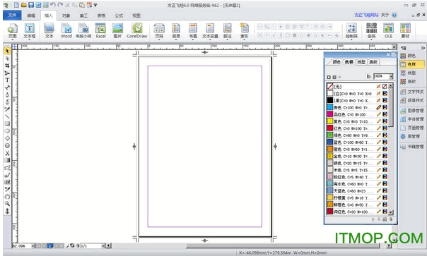The width and height of the screenshot is (427, 256).
Task: Open the page number 1/1 dropdown
Action: coord(103,246)
